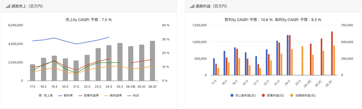362x109 pixels.
Task: Click the 1,000,000 axis value in profit chart
Action: click(x=199, y=42)
